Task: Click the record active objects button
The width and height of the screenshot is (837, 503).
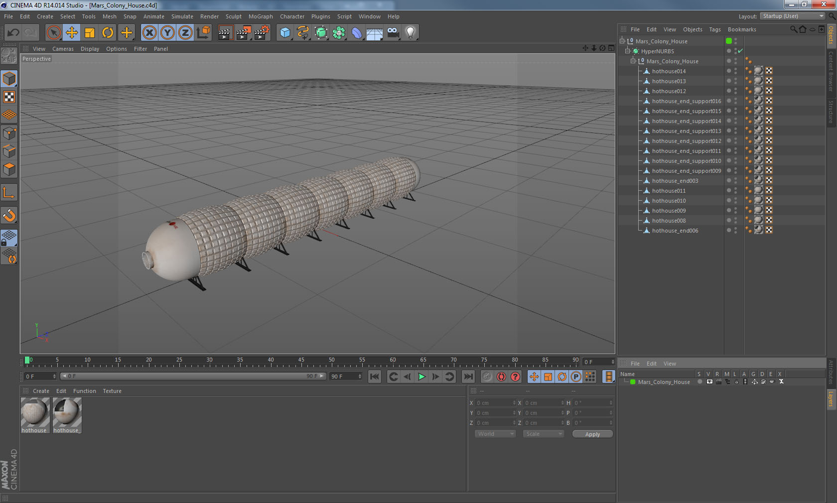Action: click(487, 377)
